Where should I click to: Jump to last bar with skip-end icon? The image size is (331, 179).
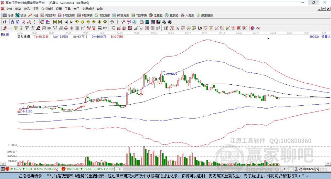60,22
